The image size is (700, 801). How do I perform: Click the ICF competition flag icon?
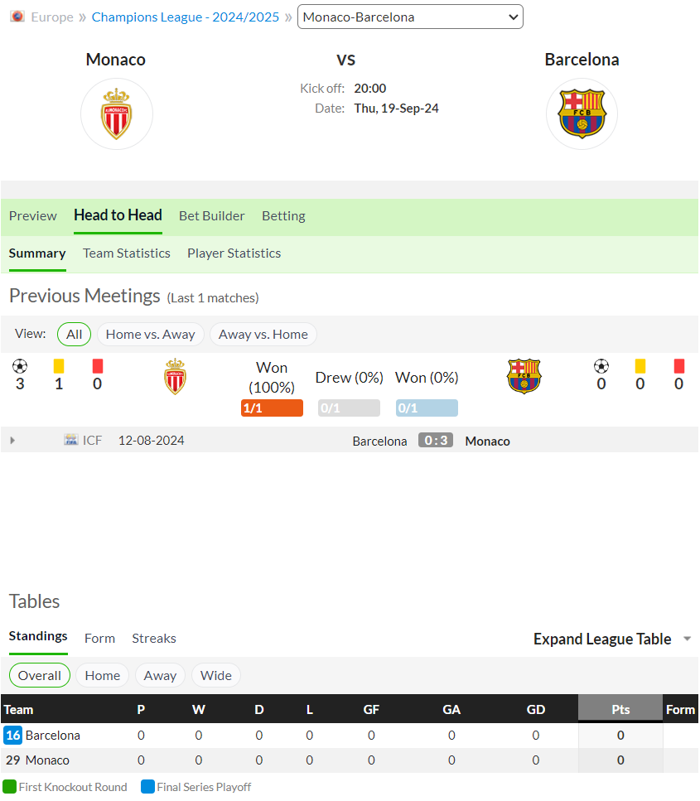[x=71, y=440]
